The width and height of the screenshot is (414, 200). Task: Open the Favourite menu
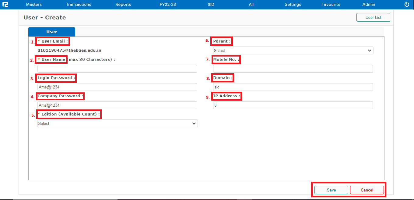tap(331, 4)
